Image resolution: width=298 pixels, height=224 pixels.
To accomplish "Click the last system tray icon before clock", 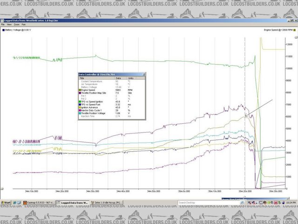I will pyautogui.click(x=284, y=203).
